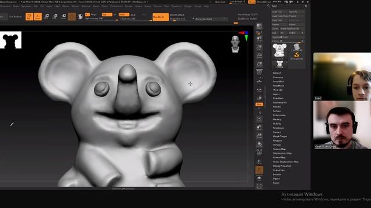This screenshot has width=371, height=208.
Task: Expand the Display Properties sub-palette
Action: pyautogui.click(x=282, y=166)
